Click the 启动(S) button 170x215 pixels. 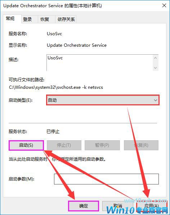(x=26, y=145)
